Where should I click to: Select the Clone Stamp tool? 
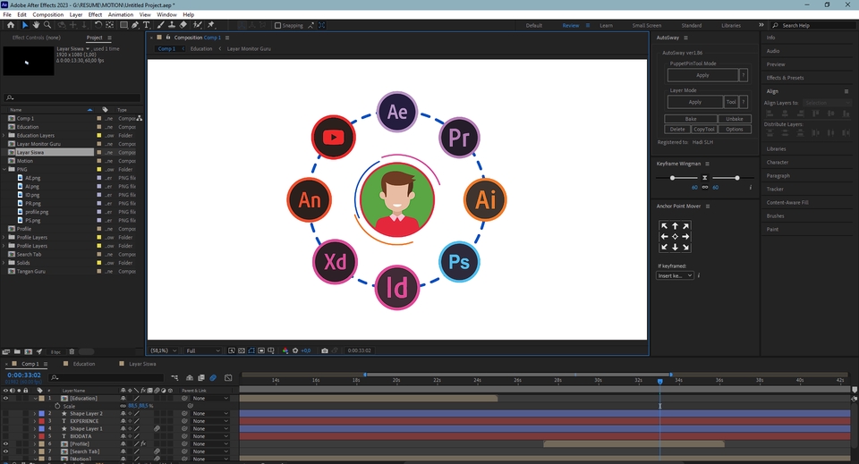tap(172, 25)
